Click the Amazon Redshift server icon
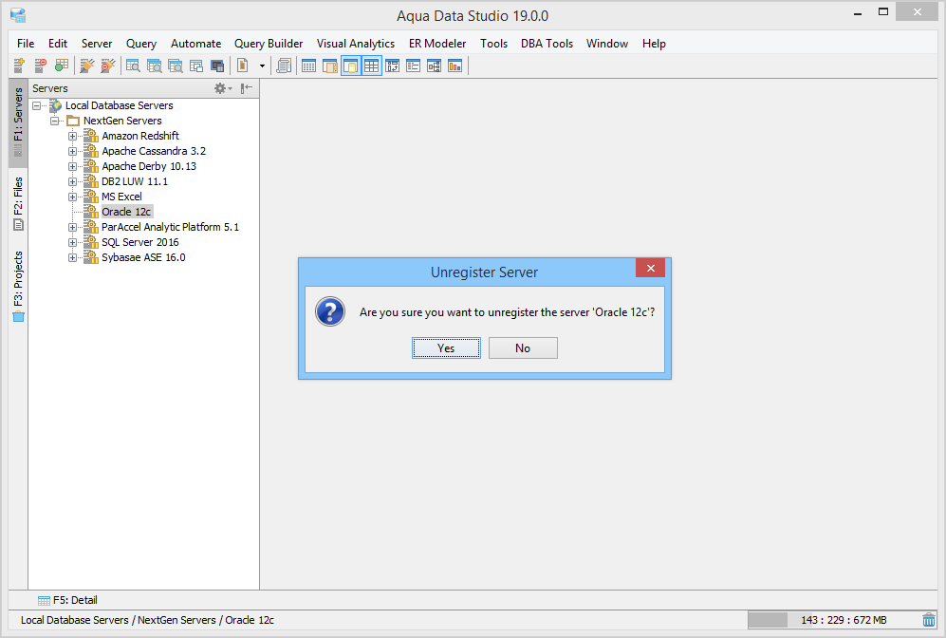 91,136
